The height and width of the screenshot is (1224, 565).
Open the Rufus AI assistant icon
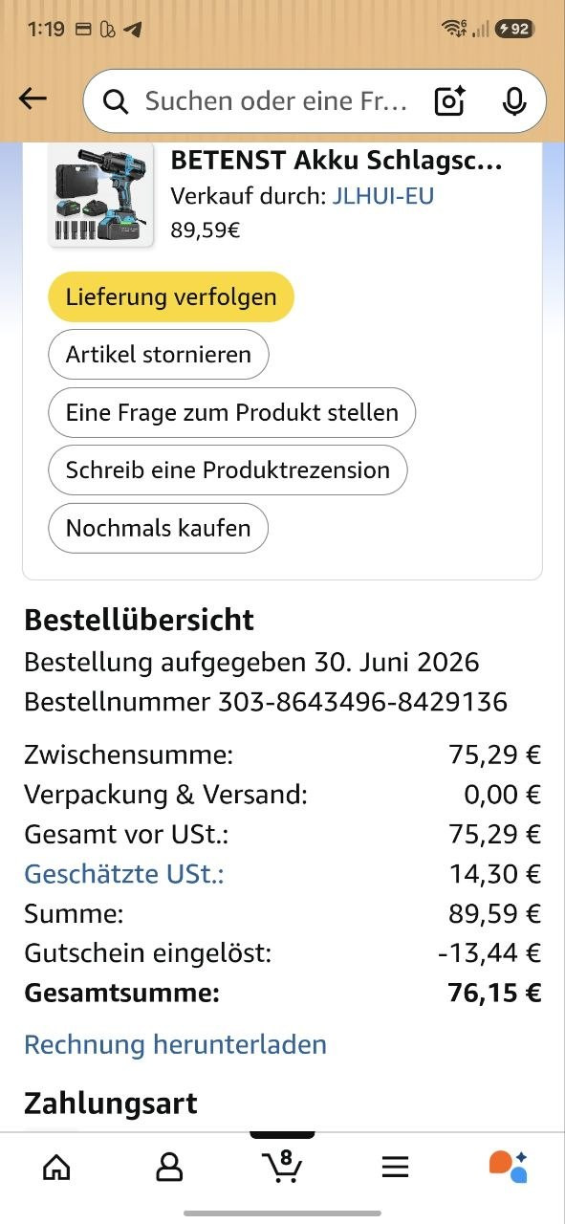tap(508, 1167)
